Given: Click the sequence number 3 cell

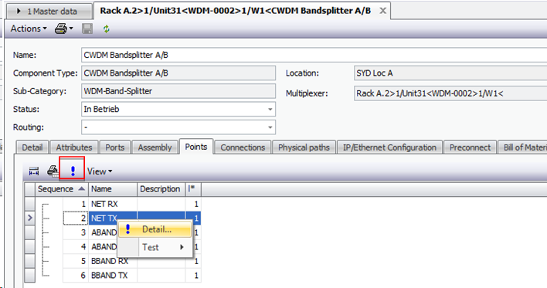Looking at the screenshot, I should click(x=76, y=232).
